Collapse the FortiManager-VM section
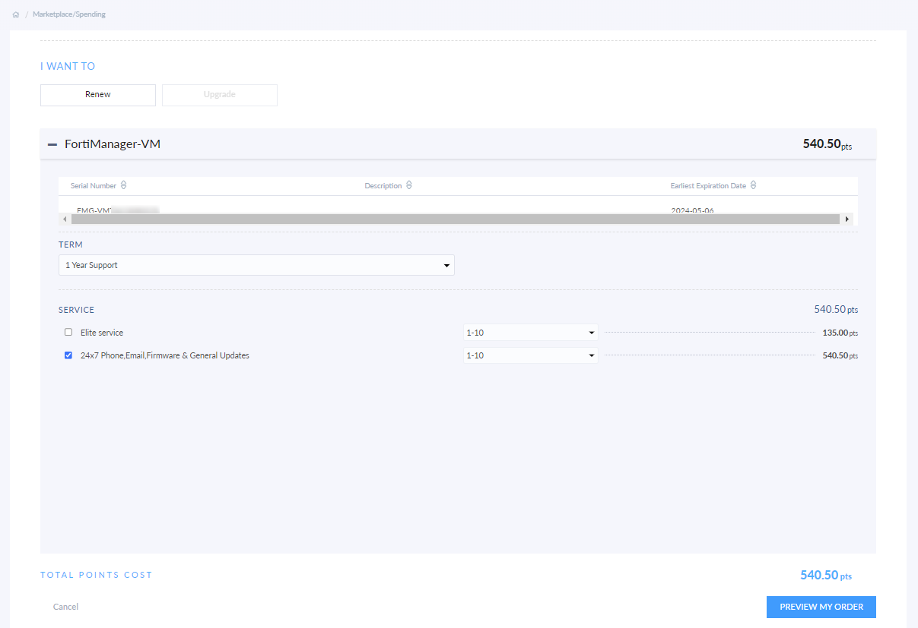Screen dimensions: 918x628 (52, 144)
